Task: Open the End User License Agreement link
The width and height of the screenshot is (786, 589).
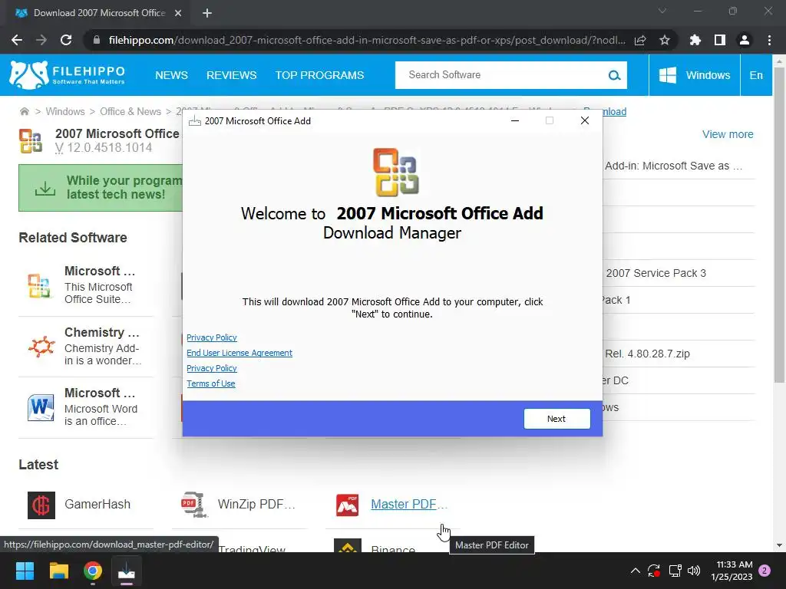Action: (x=239, y=353)
